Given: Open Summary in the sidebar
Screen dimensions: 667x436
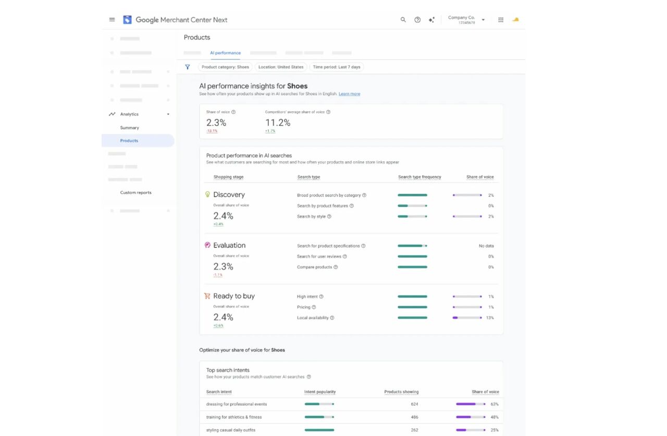Looking at the screenshot, I should [x=130, y=128].
